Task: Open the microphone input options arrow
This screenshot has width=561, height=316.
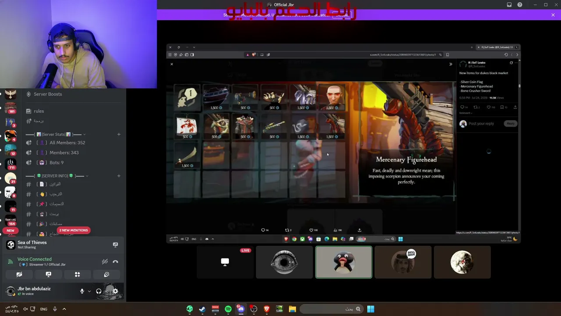Action: [89, 291]
